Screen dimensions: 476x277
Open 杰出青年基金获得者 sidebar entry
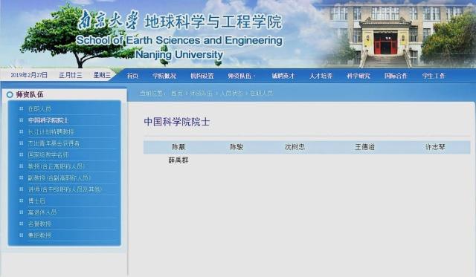click(x=54, y=143)
